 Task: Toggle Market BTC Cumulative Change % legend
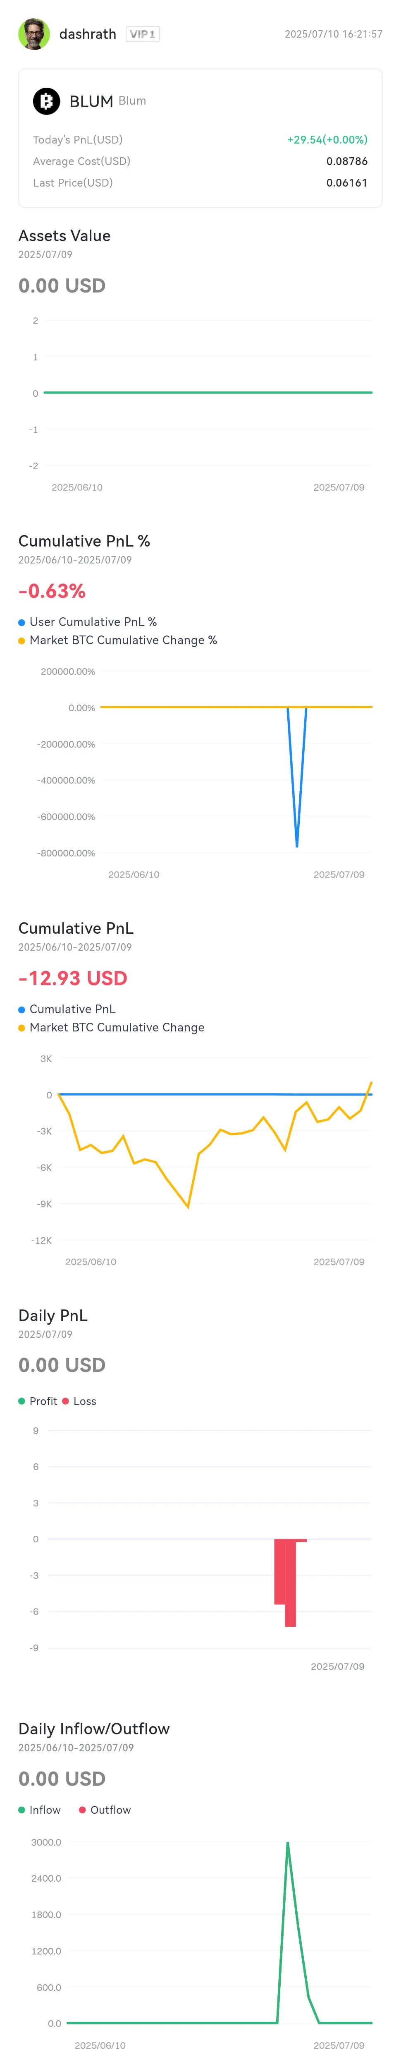(x=117, y=640)
